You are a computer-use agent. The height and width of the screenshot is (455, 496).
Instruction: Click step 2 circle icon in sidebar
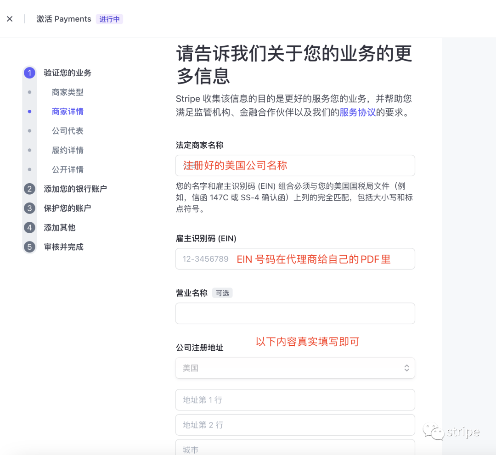[x=29, y=189]
